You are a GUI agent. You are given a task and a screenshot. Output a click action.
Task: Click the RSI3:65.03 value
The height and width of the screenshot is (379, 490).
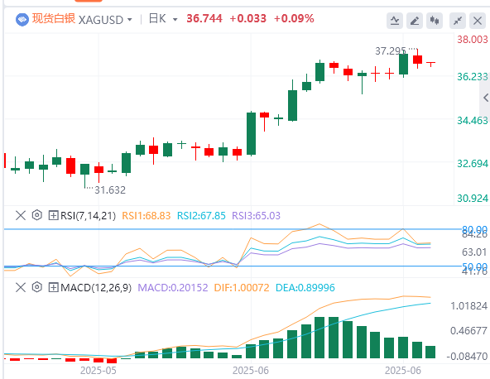click(x=257, y=216)
